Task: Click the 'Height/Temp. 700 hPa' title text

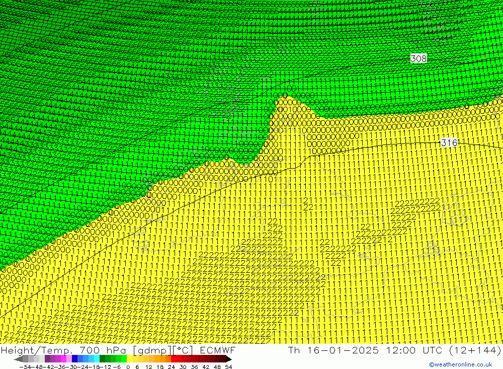Action: 64,350
